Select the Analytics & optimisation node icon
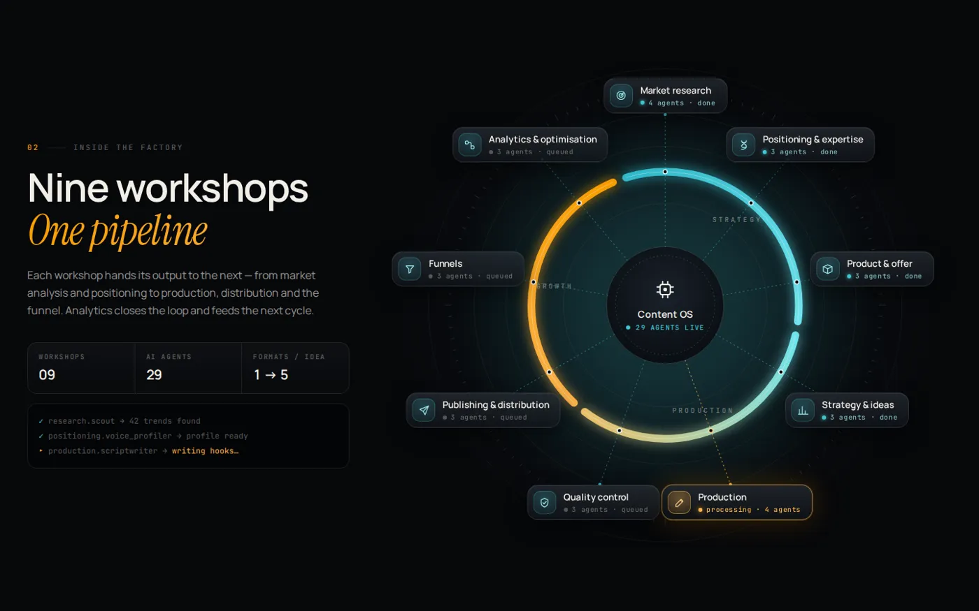Image resolution: width=979 pixels, height=611 pixels. pyautogui.click(x=470, y=145)
